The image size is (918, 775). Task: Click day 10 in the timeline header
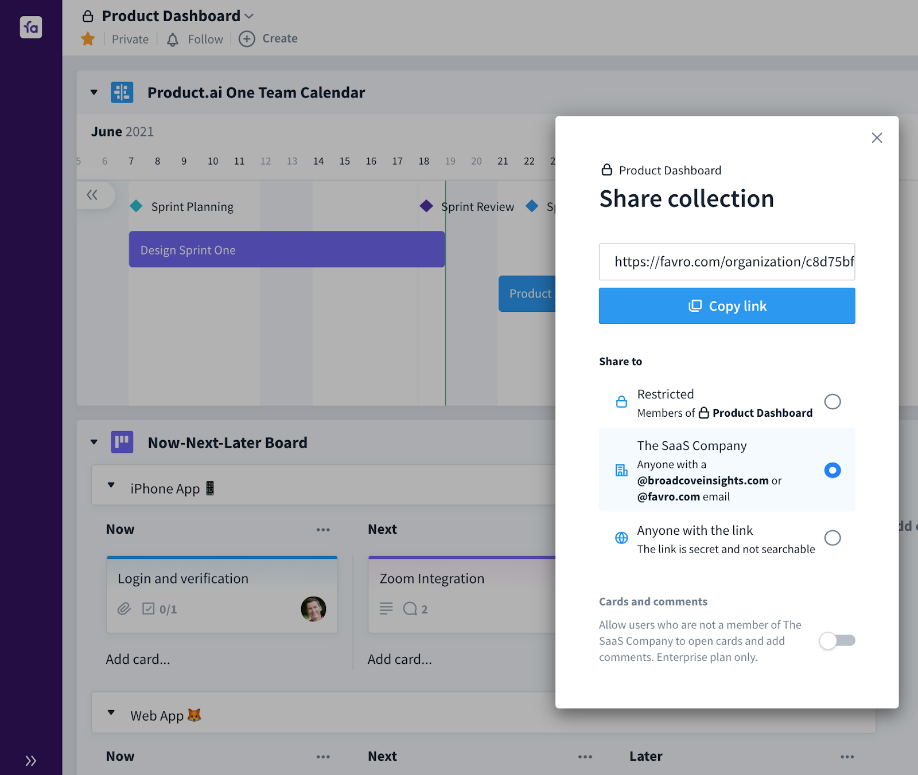click(x=213, y=161)
